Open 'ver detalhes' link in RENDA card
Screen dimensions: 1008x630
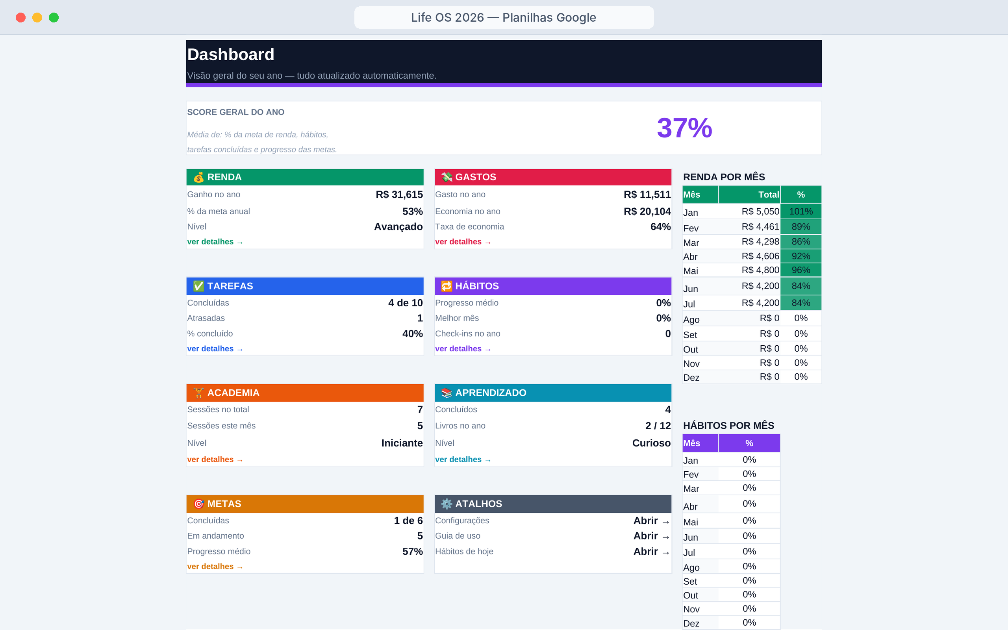pyautogui.click(x=215, y=242)
